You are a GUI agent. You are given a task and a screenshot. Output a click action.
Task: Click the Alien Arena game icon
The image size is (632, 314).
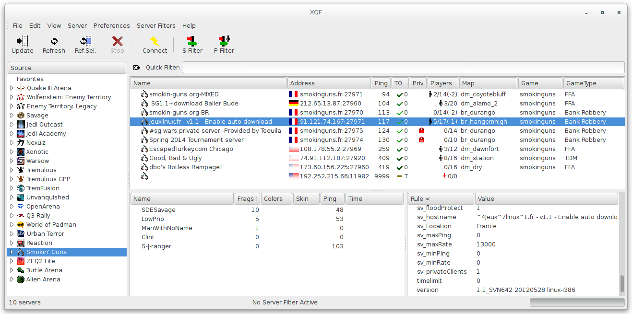pos(21,279)
